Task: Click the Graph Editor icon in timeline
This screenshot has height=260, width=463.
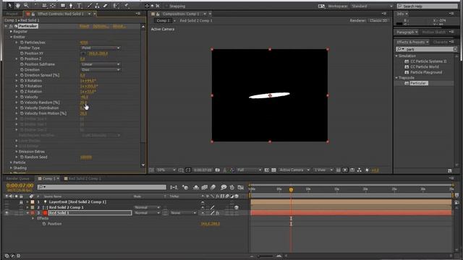Action: pyautogui.click(x=241, y=187)
